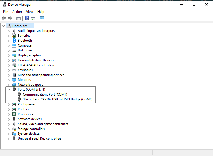Click the Silicon Labs CP210x port icon
The height and width of the screenshot is (156, 213).
tap(19, 99)
